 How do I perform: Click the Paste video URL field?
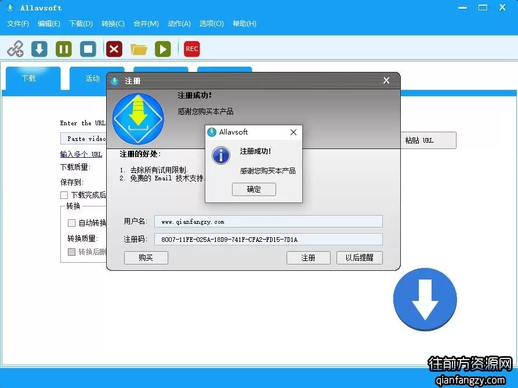[x=84, y=139]
